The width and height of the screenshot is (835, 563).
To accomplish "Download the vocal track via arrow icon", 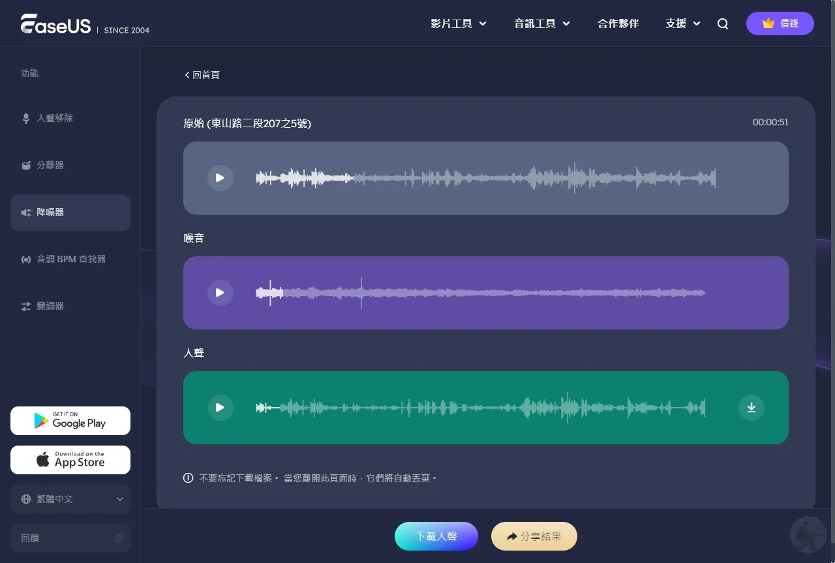I will pyautogui.click(x=751, y=408).
